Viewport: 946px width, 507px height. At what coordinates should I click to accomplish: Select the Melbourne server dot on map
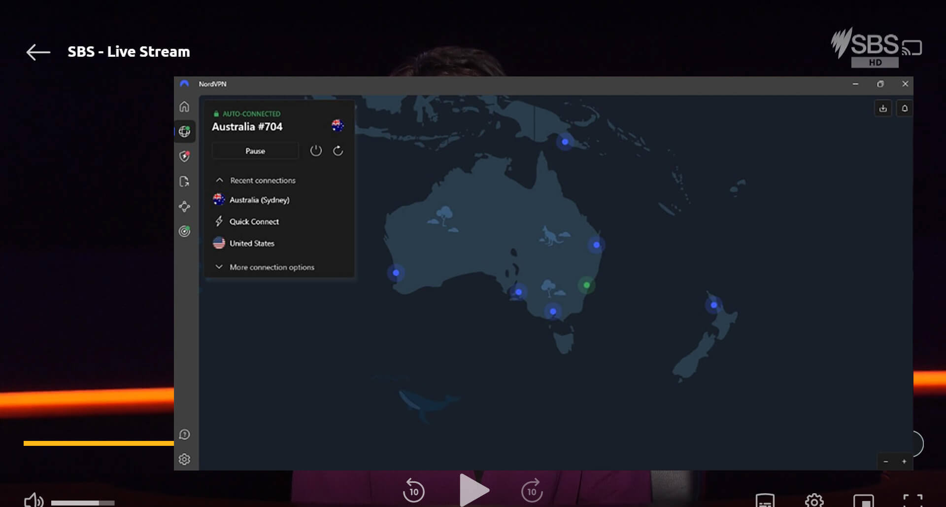click(x=553, y=311)
